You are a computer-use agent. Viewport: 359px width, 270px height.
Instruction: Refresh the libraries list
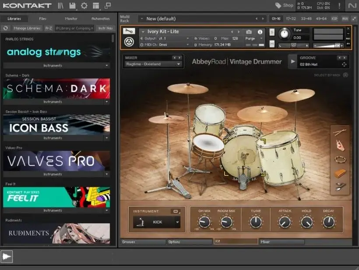(6, 28)
